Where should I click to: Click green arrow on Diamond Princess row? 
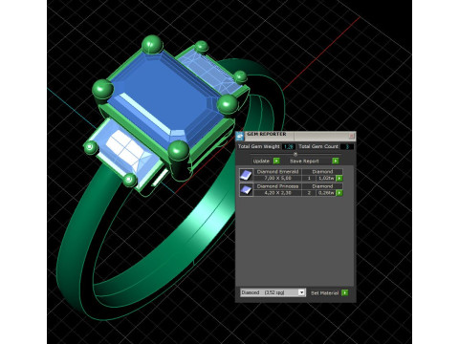pos(339,193)
